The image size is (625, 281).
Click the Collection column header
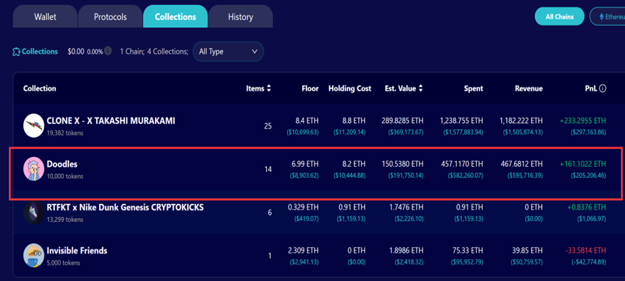click(40, 89)
